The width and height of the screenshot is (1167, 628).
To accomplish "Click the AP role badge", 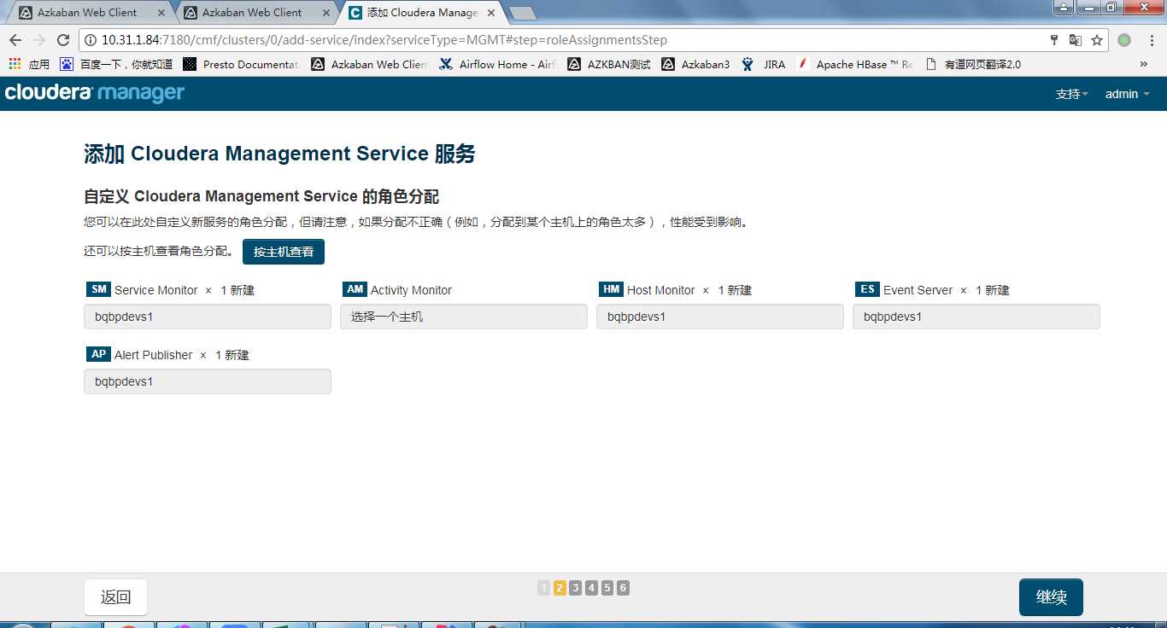I will tap(99, 354).
